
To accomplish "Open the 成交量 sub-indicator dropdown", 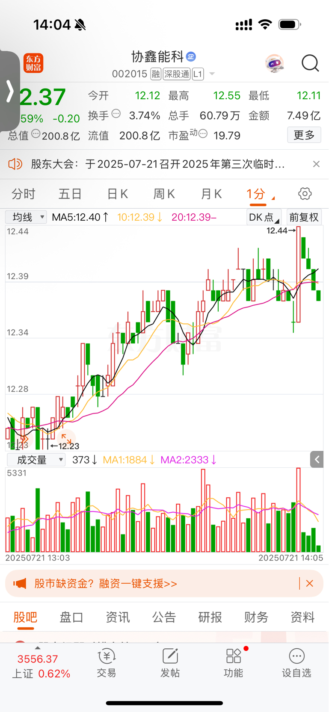I will 36,460.
